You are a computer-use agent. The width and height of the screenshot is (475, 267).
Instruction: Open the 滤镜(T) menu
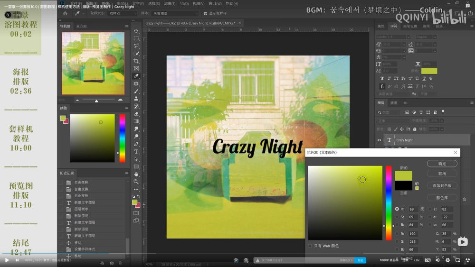170,4
